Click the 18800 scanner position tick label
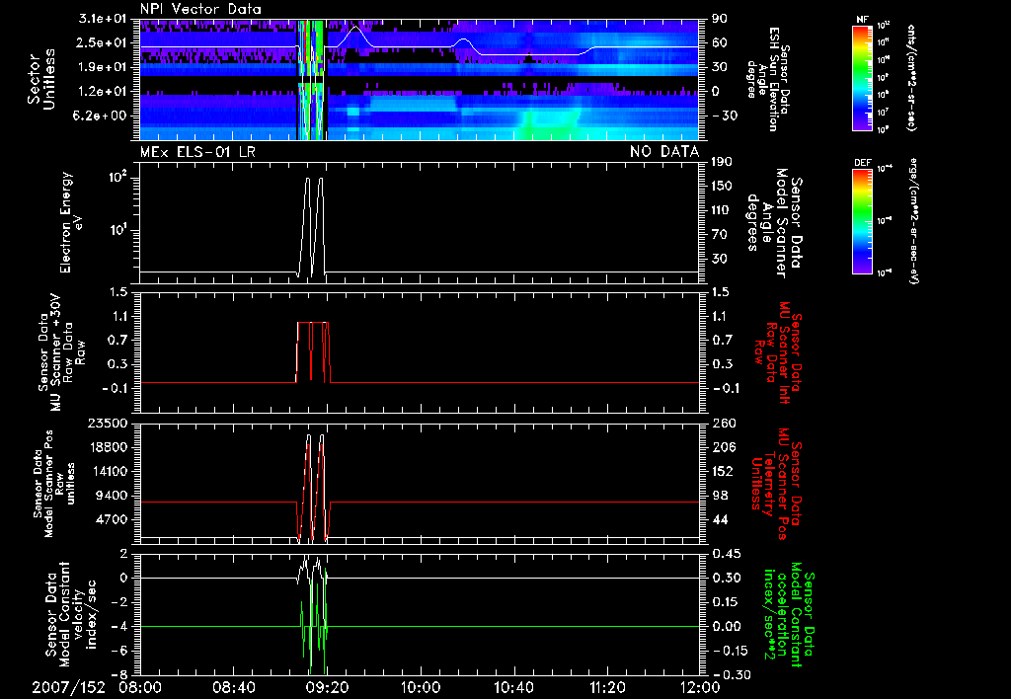The width and height of the screenshot is (1011, 699). [x=107, y=447]
